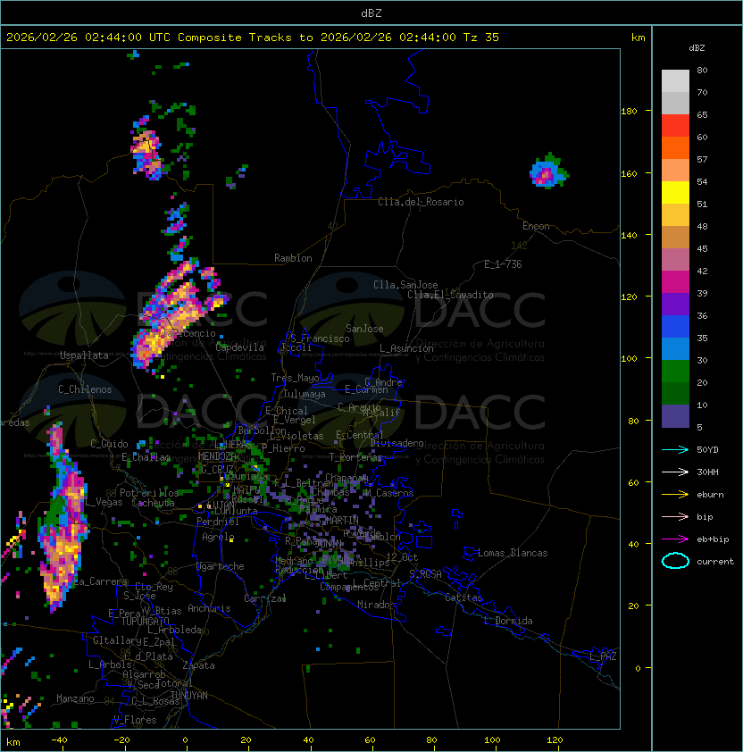Click the 'Ramblon' map label
Viewport: 743px width, 752px height.
[x=293, y=258]
